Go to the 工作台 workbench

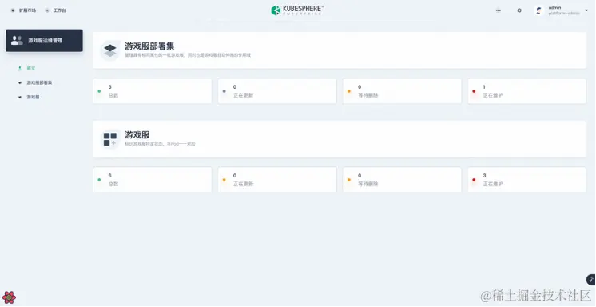[55, 10]
